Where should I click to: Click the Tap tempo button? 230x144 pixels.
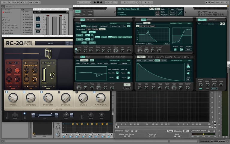point(9,2)
